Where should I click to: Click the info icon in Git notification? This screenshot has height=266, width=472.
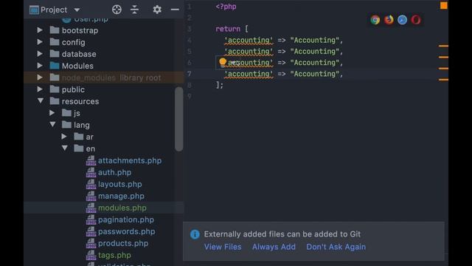(x=195, y=234)
